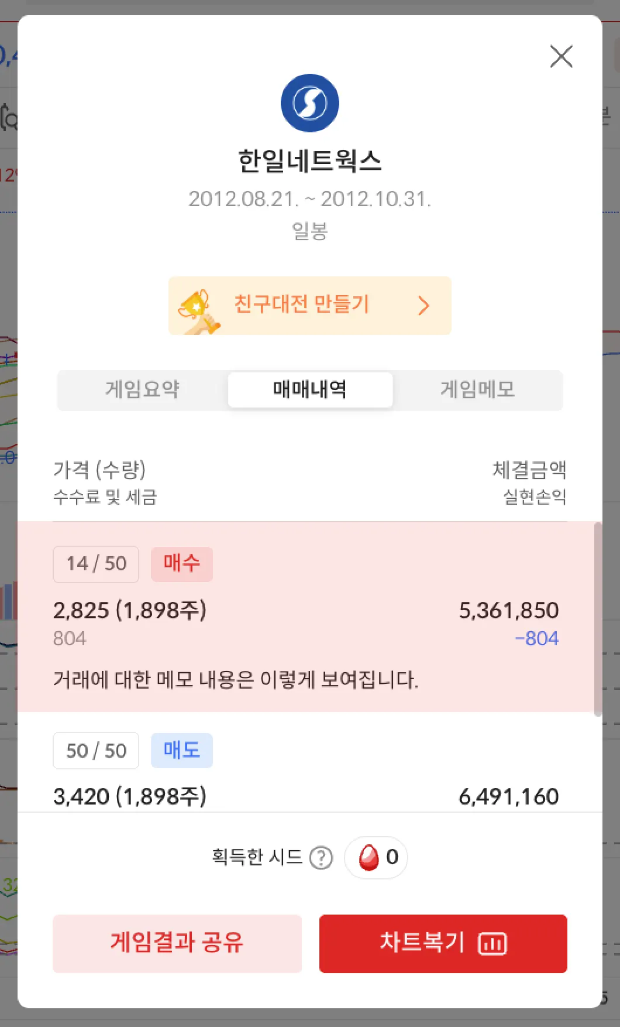Click the trade list scrollbar
620x1027 pixels.
pos(598,618)
